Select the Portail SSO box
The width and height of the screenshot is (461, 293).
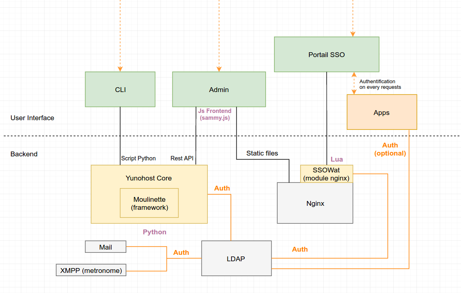[x=327, y=54]
